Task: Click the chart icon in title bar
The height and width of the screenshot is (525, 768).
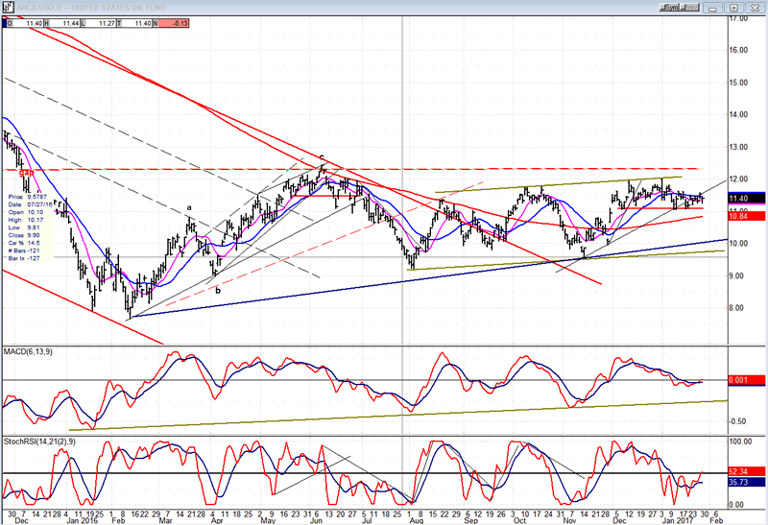Action: tap(6, 5)
